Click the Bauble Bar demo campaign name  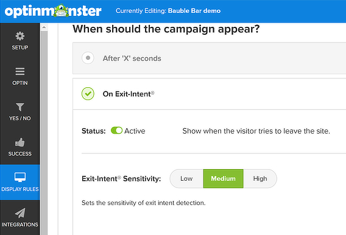(194, 11)
